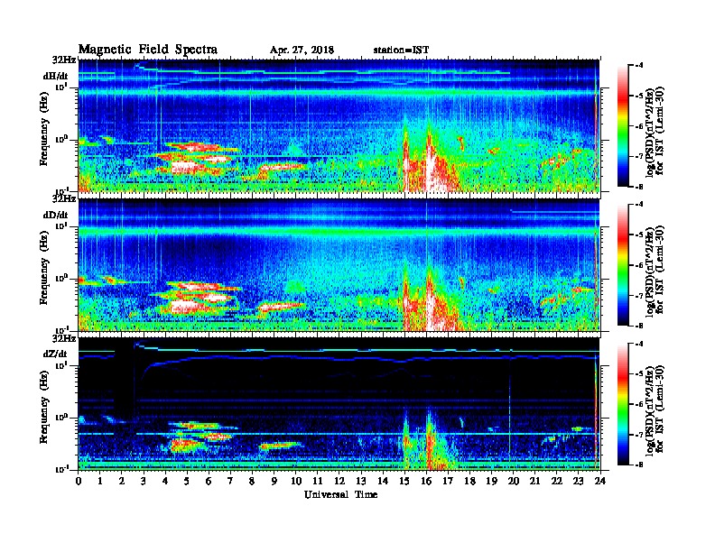Click the "Magnetic Field Spectra" title
The width and height of the screenshot is (715, 552).
(x=148, y=50)
